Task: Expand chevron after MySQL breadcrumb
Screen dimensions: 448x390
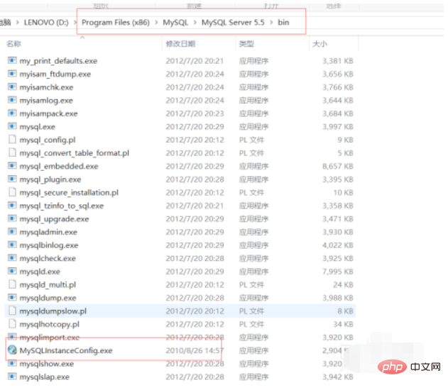Action: pos(195,22)
